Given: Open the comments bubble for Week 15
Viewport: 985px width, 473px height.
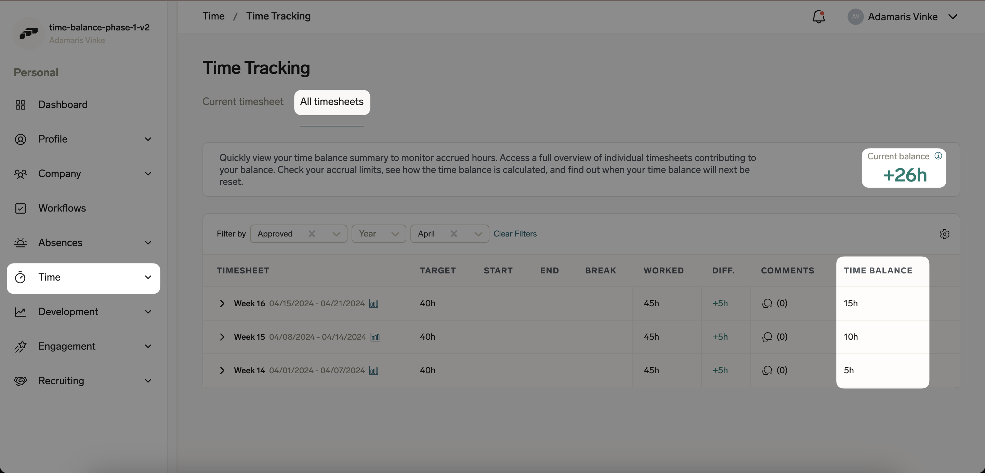Looking at the screenshot, I should click(x=767, y=337).
